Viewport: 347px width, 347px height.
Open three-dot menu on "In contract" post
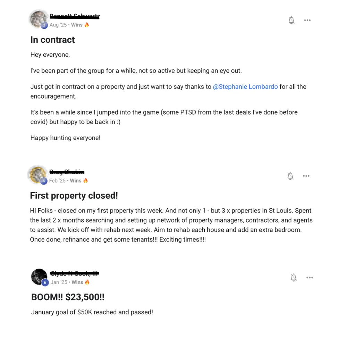pyautogui.click(x=307, y=20)
